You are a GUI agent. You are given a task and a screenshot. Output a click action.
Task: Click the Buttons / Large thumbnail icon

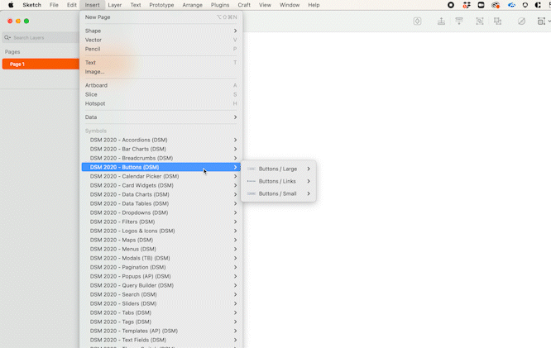pyautogui.click(x=252, y=169)
